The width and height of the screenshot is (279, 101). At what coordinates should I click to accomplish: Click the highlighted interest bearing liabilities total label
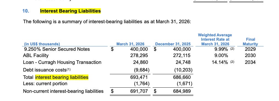coord(62,77)
